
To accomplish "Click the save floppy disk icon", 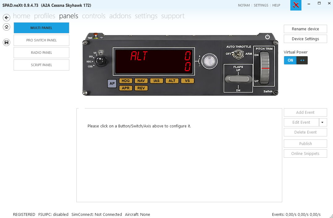I will (x=6, y=42).
